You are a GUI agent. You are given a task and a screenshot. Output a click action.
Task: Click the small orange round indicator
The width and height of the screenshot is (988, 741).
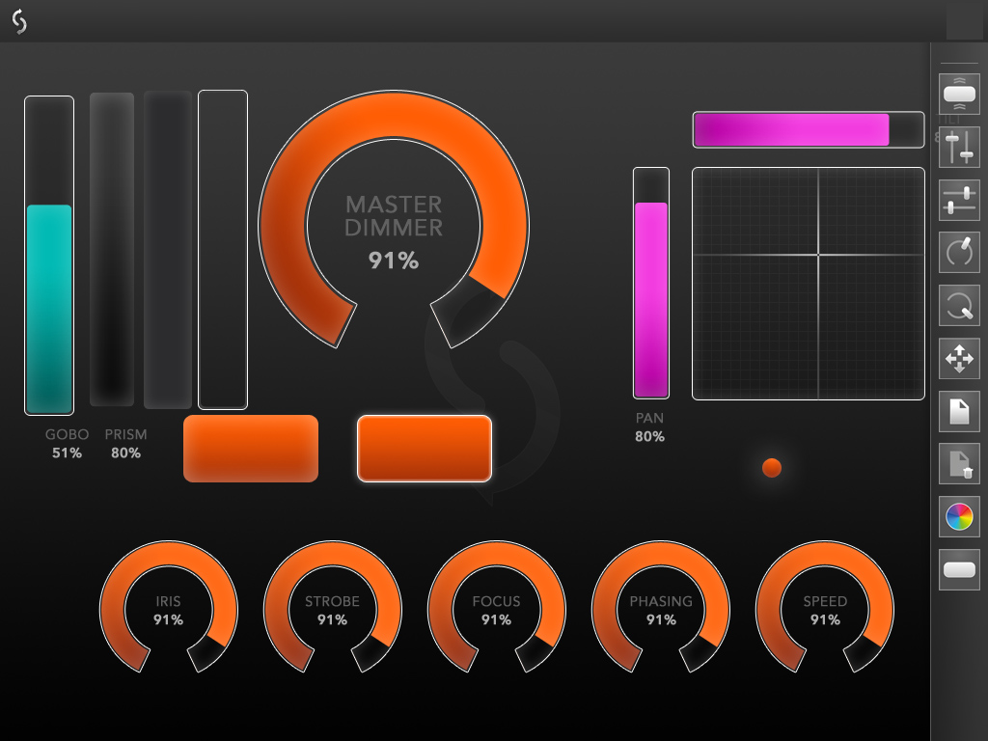772,468
